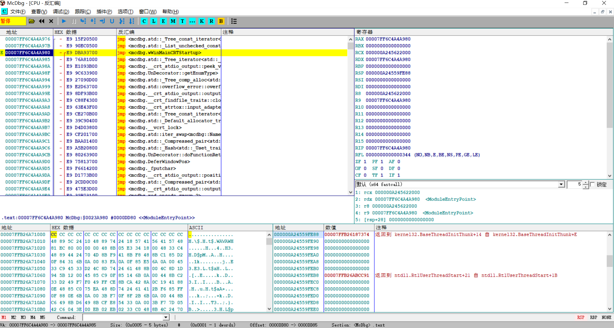The width and height of the screenshot is (614, 328).
Task: Click the open file folder icon
Action: [x=31, y=21]
